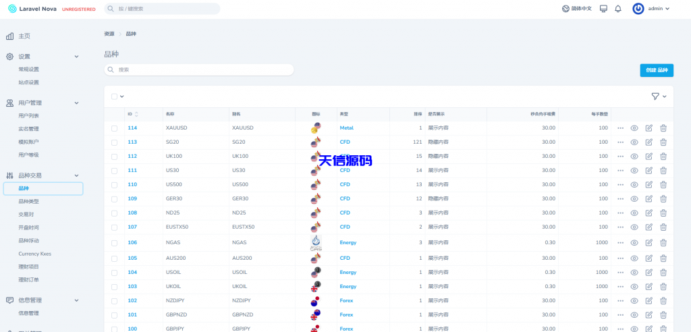Image resolution: width=691 pixels, height=332 pixels.
Task: Open 品种类型 in the sidebar
Action: [28, 201]
